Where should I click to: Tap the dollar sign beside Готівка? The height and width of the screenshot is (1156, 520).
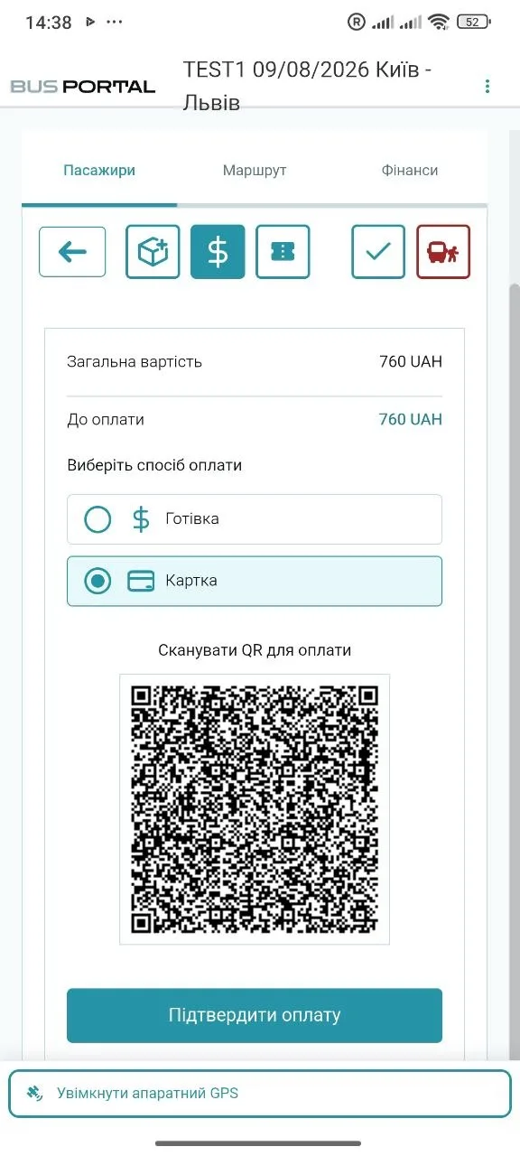[x=141, y=519]
